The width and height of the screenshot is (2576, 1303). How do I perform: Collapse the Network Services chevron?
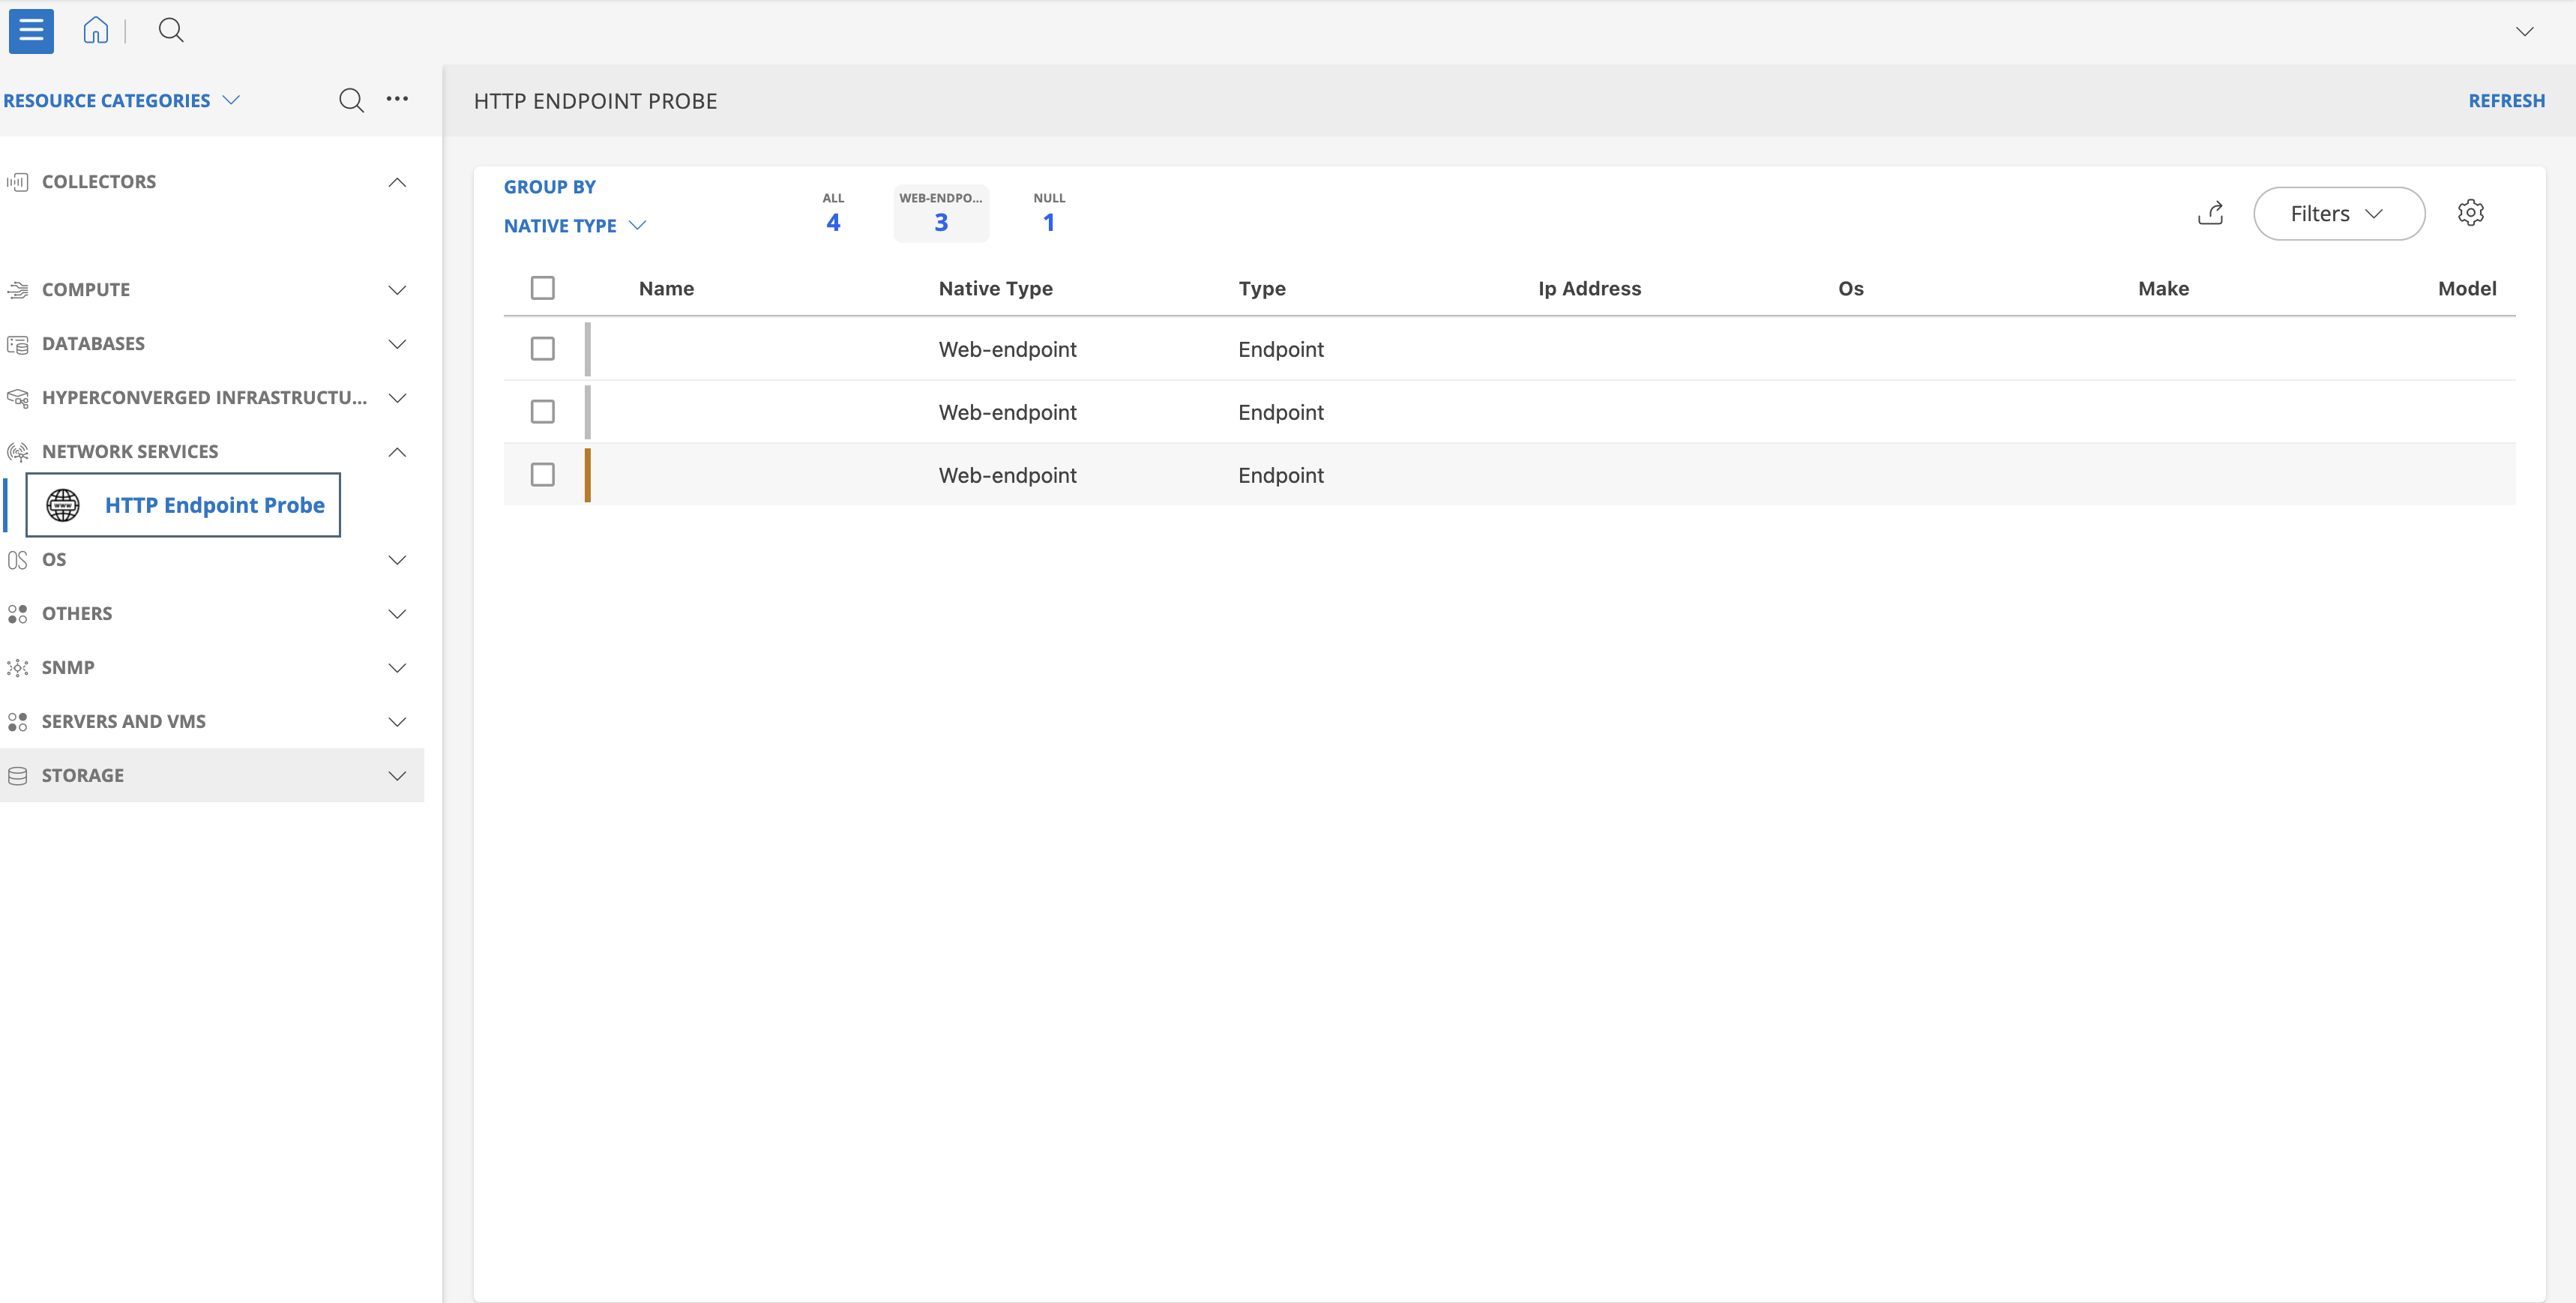coord(397,452)
